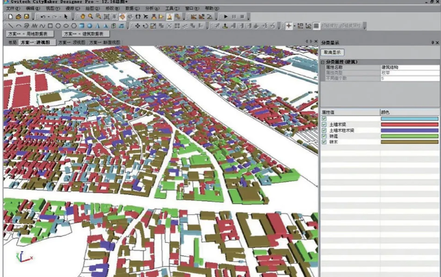Viewport: 441px width, 277px height.
Task: Select the Line drawing tool
Action: tap(11, 26)
